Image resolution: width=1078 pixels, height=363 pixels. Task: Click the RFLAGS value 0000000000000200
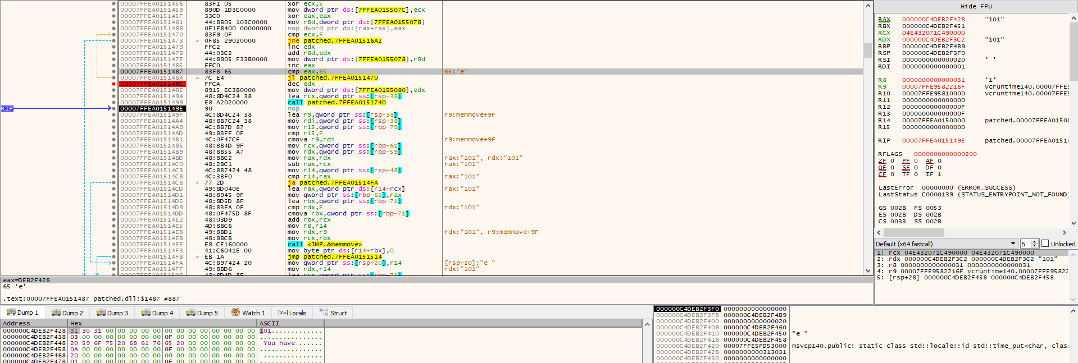[945, 154]
